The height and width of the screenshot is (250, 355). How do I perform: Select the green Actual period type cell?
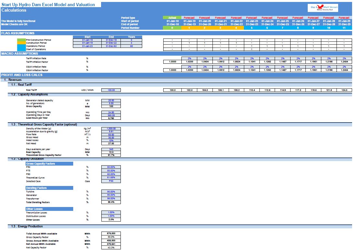172,18
